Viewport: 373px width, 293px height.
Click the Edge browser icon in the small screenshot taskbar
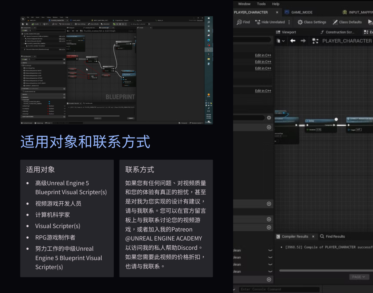click(209, 40)
